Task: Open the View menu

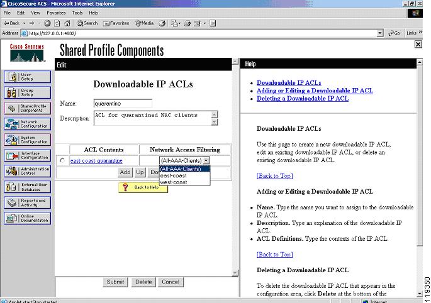Action: (35, 13)
